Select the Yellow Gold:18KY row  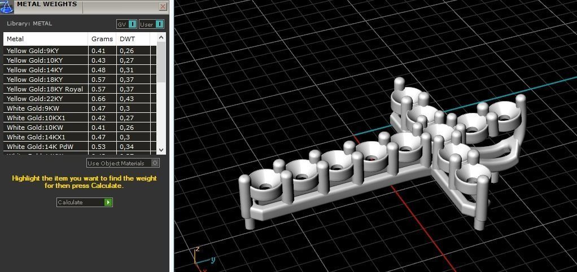click(x=80, y=80)
